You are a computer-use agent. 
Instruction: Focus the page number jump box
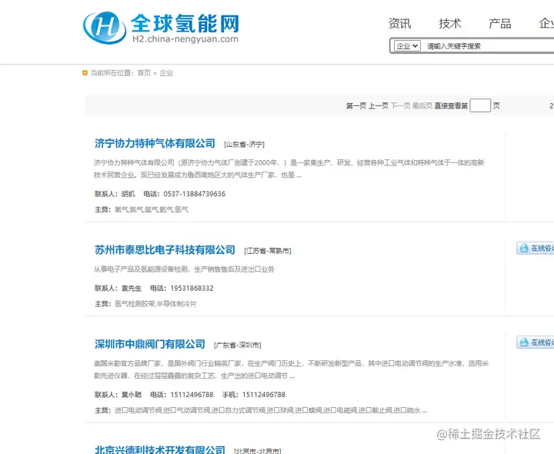coord(480,105)
